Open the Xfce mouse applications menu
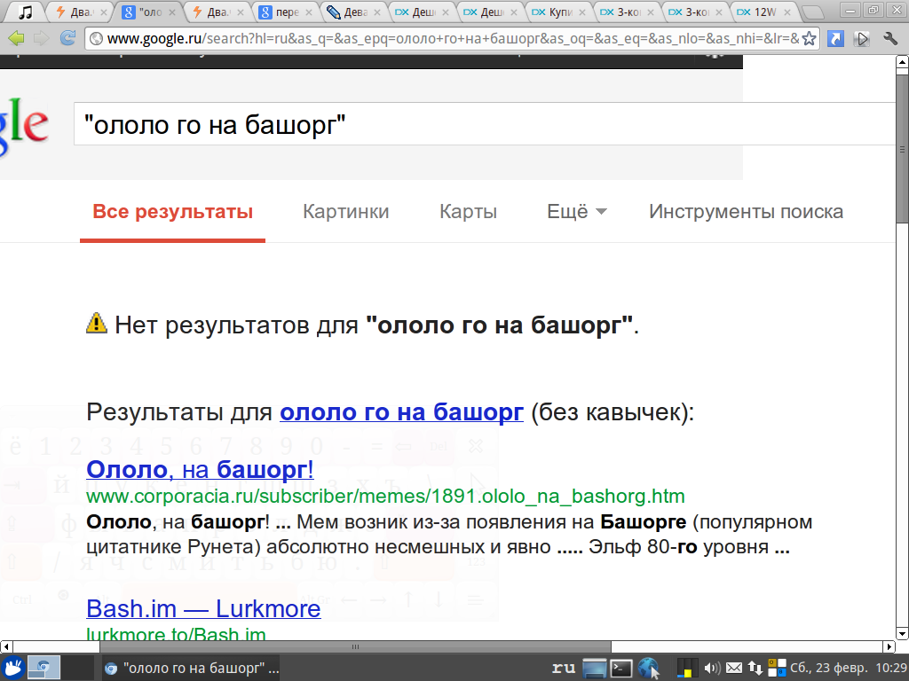 (x=12, y=668)
